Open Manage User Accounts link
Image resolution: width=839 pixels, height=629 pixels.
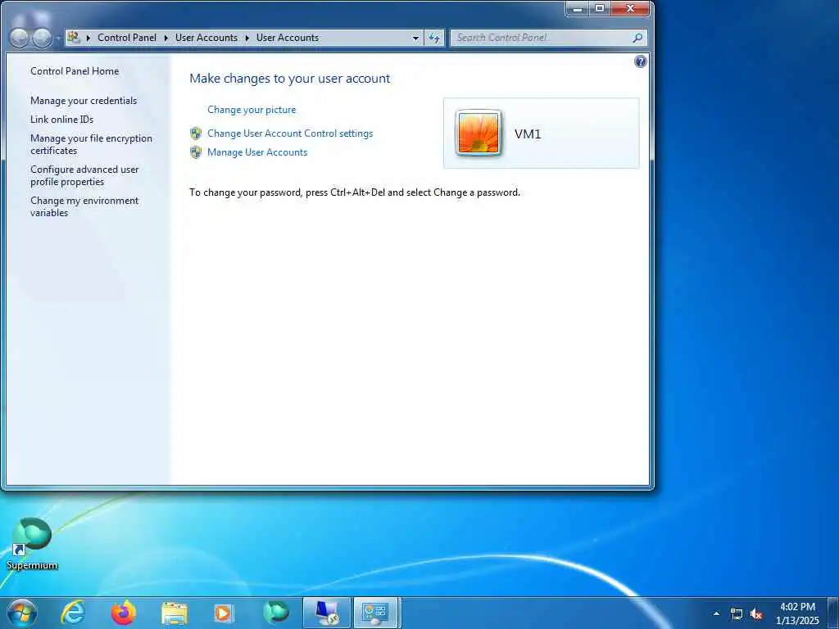point(257,152)
